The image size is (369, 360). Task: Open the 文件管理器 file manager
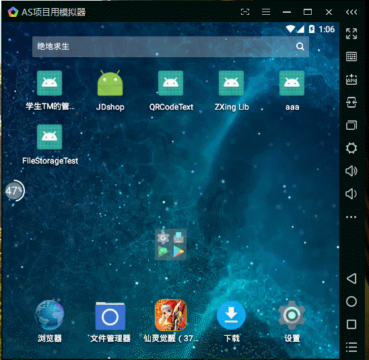[x=110, y=316]
